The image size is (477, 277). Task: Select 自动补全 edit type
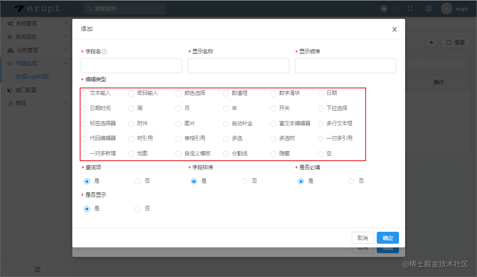(226, 124)
